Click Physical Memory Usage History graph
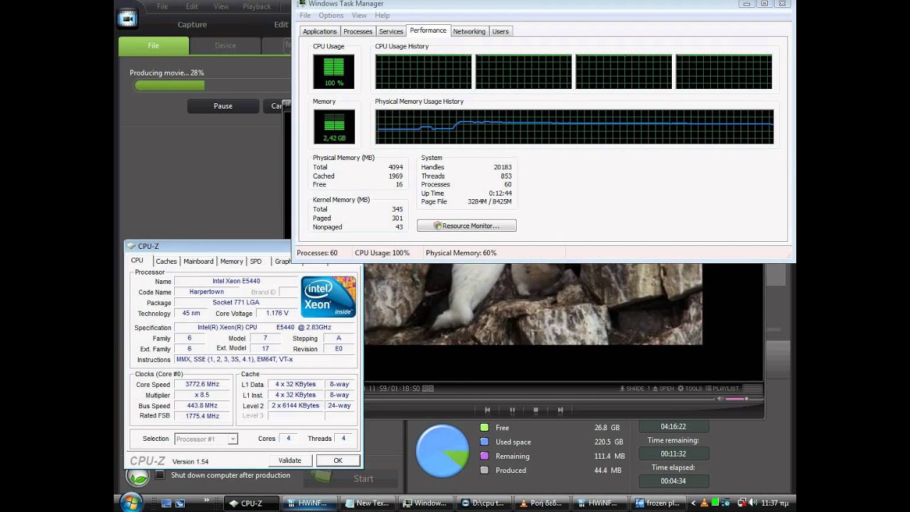 [574, 127]
